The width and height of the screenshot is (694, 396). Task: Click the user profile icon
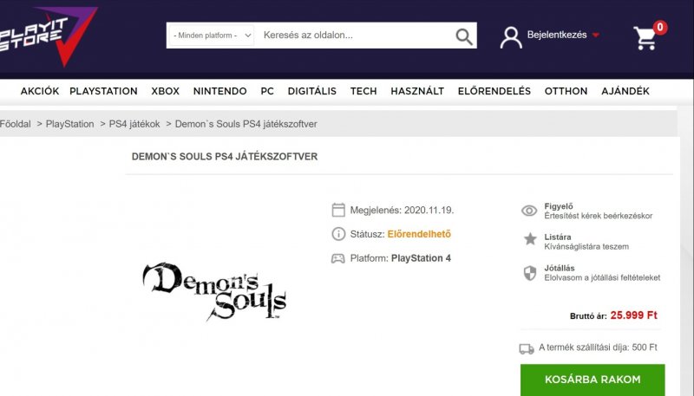click(511, 37)
